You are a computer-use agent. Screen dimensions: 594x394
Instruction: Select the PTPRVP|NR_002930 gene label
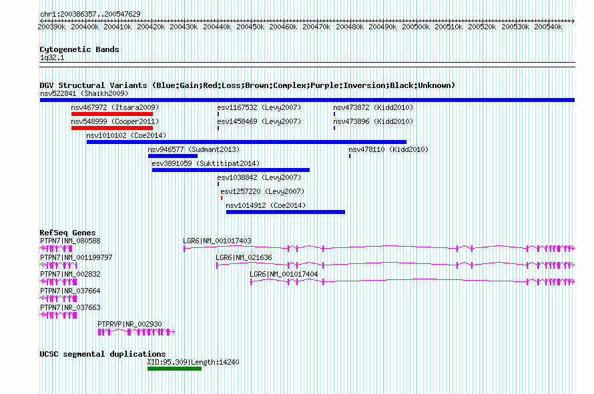[x=129, y=324]
